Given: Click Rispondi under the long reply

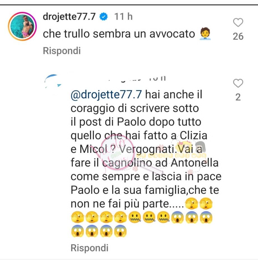Looking at the screenshot, I should pos(89,248).
